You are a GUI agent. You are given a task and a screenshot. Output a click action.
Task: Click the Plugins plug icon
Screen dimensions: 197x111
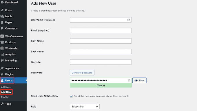(x=2, y=74)
